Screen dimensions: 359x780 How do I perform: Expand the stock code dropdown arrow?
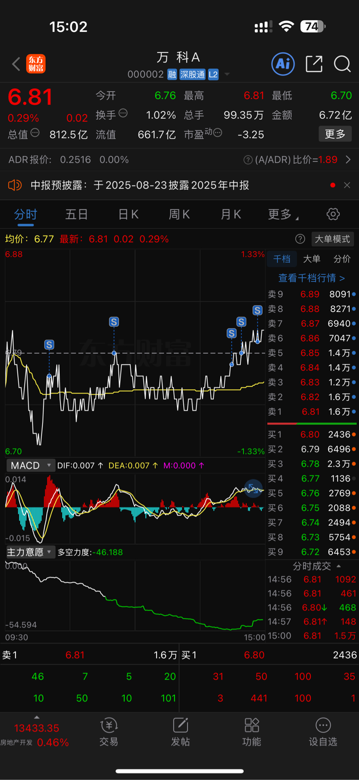227,74
